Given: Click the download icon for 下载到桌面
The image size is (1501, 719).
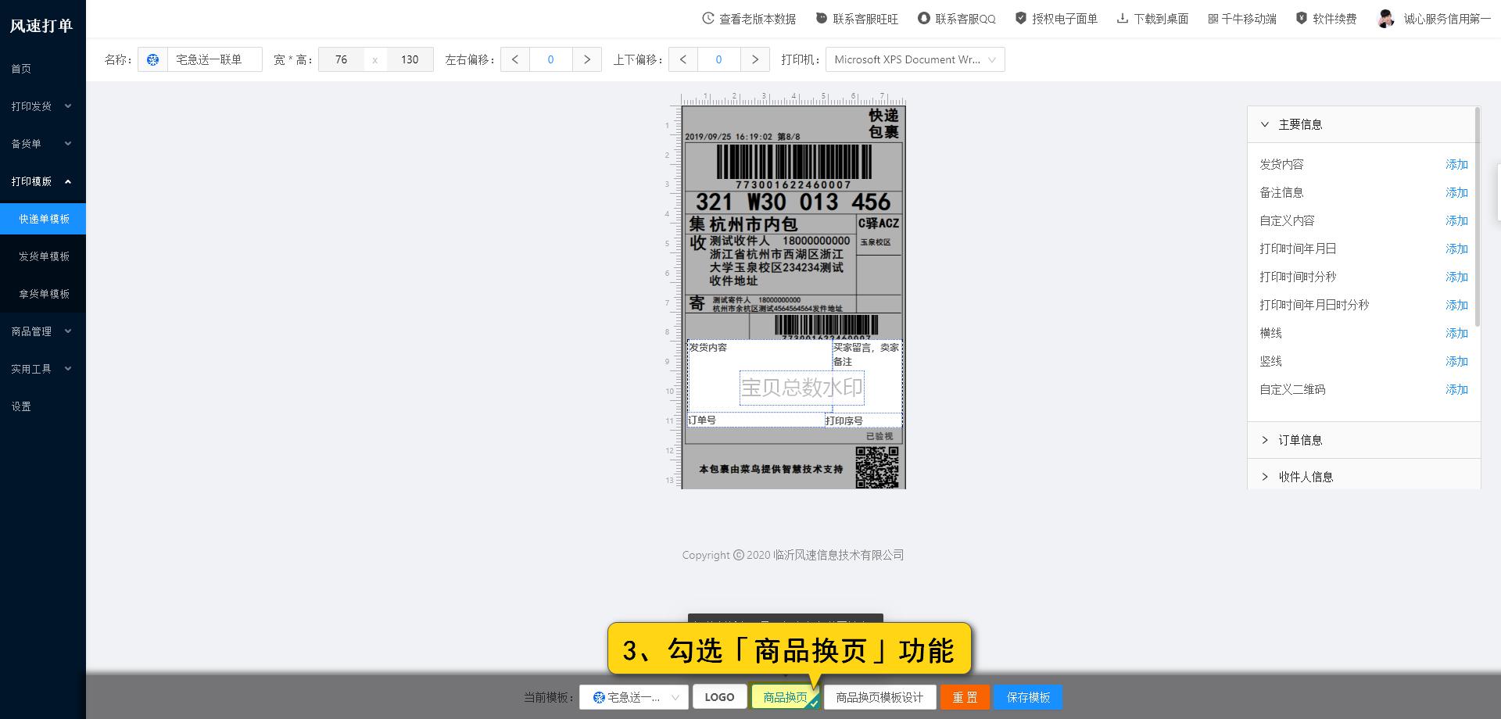Looking at the screenshot, I should (1123, 18).
